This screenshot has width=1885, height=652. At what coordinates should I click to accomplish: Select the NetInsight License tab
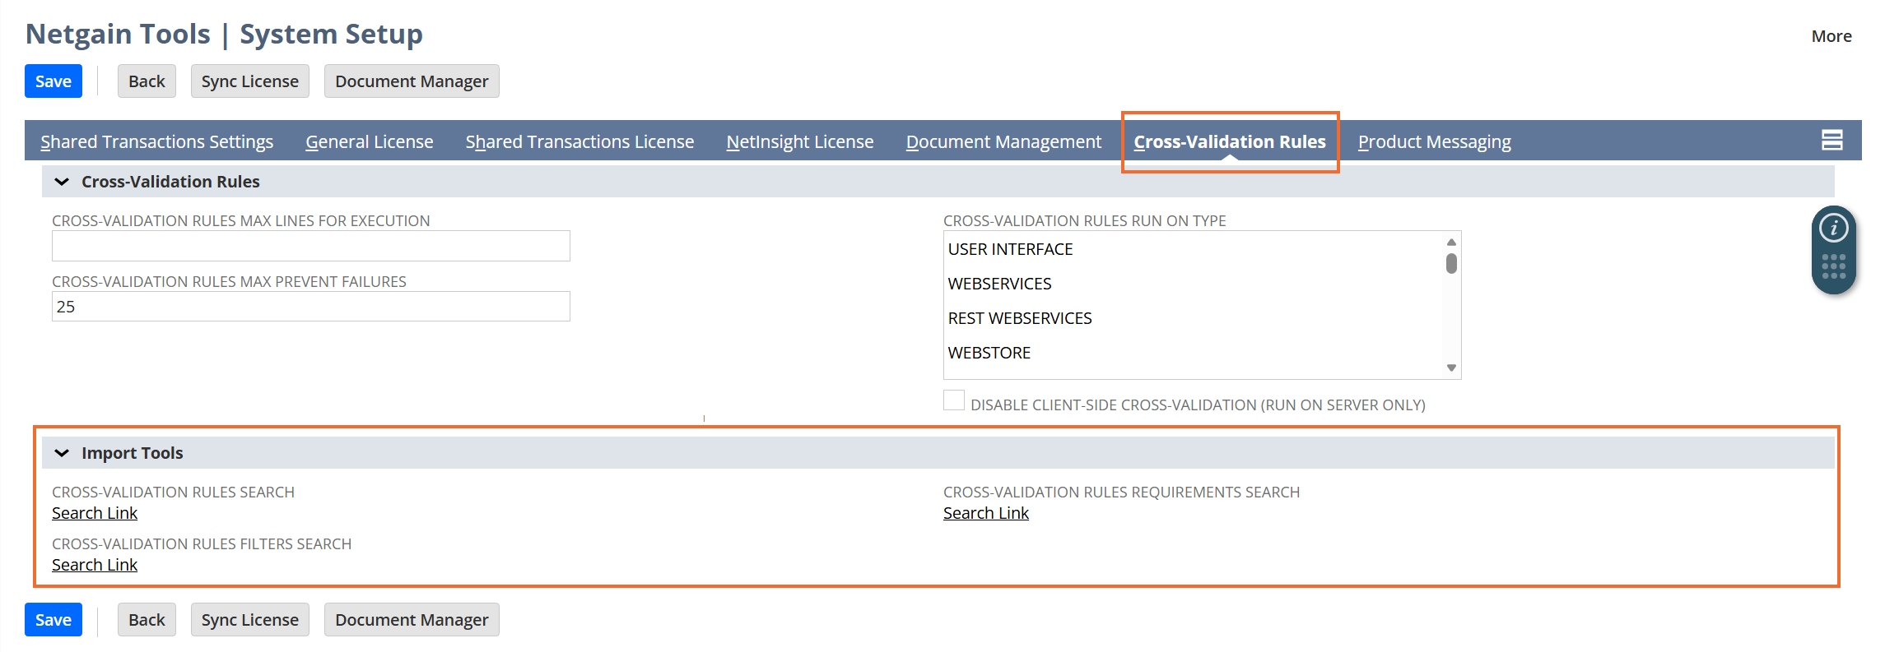click(800, 141)
